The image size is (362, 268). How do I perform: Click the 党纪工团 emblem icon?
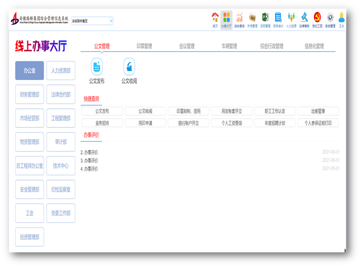pyautogui.click(x=317, y=19)
